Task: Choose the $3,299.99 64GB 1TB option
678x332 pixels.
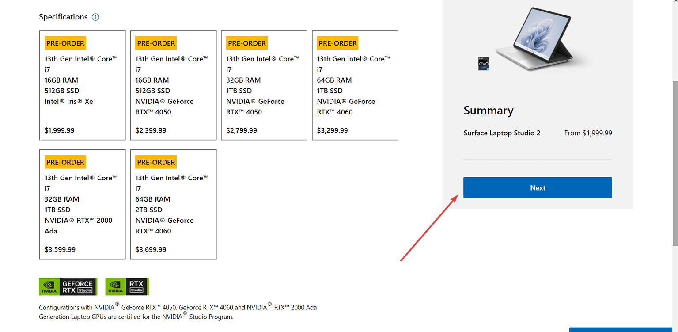Action: click(x=355, y=85)
